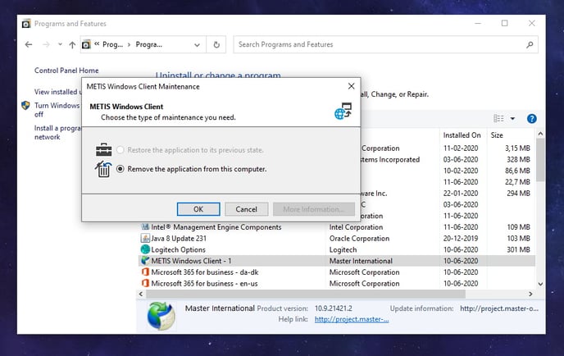This screenshot has height=356, width=564.
Task: Click the More Information button
Action: (x=314, y=209)
